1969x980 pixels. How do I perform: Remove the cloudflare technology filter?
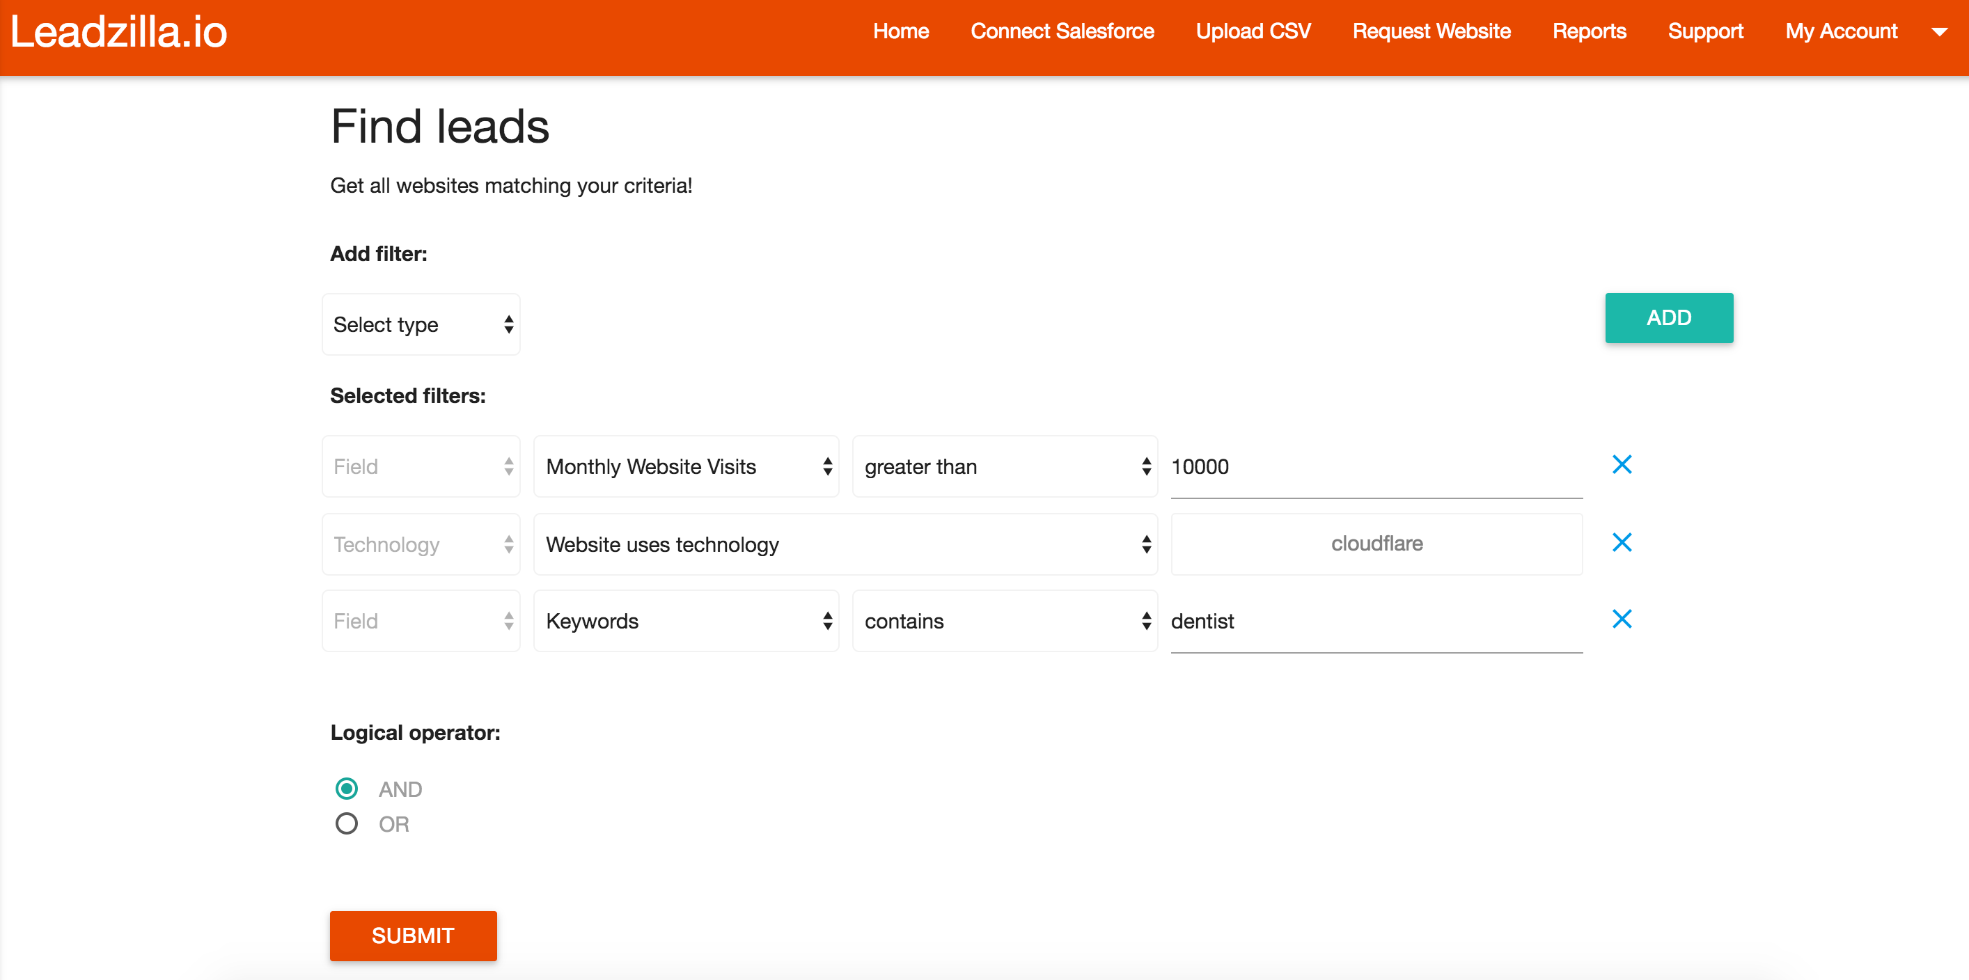[x=1623, y=542]
